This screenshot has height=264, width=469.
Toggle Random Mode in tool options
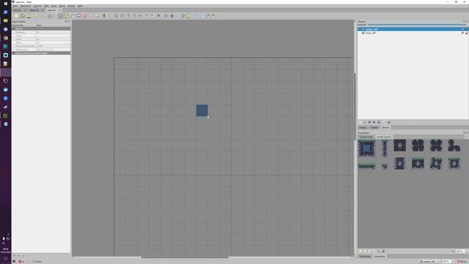pos(182,16)
